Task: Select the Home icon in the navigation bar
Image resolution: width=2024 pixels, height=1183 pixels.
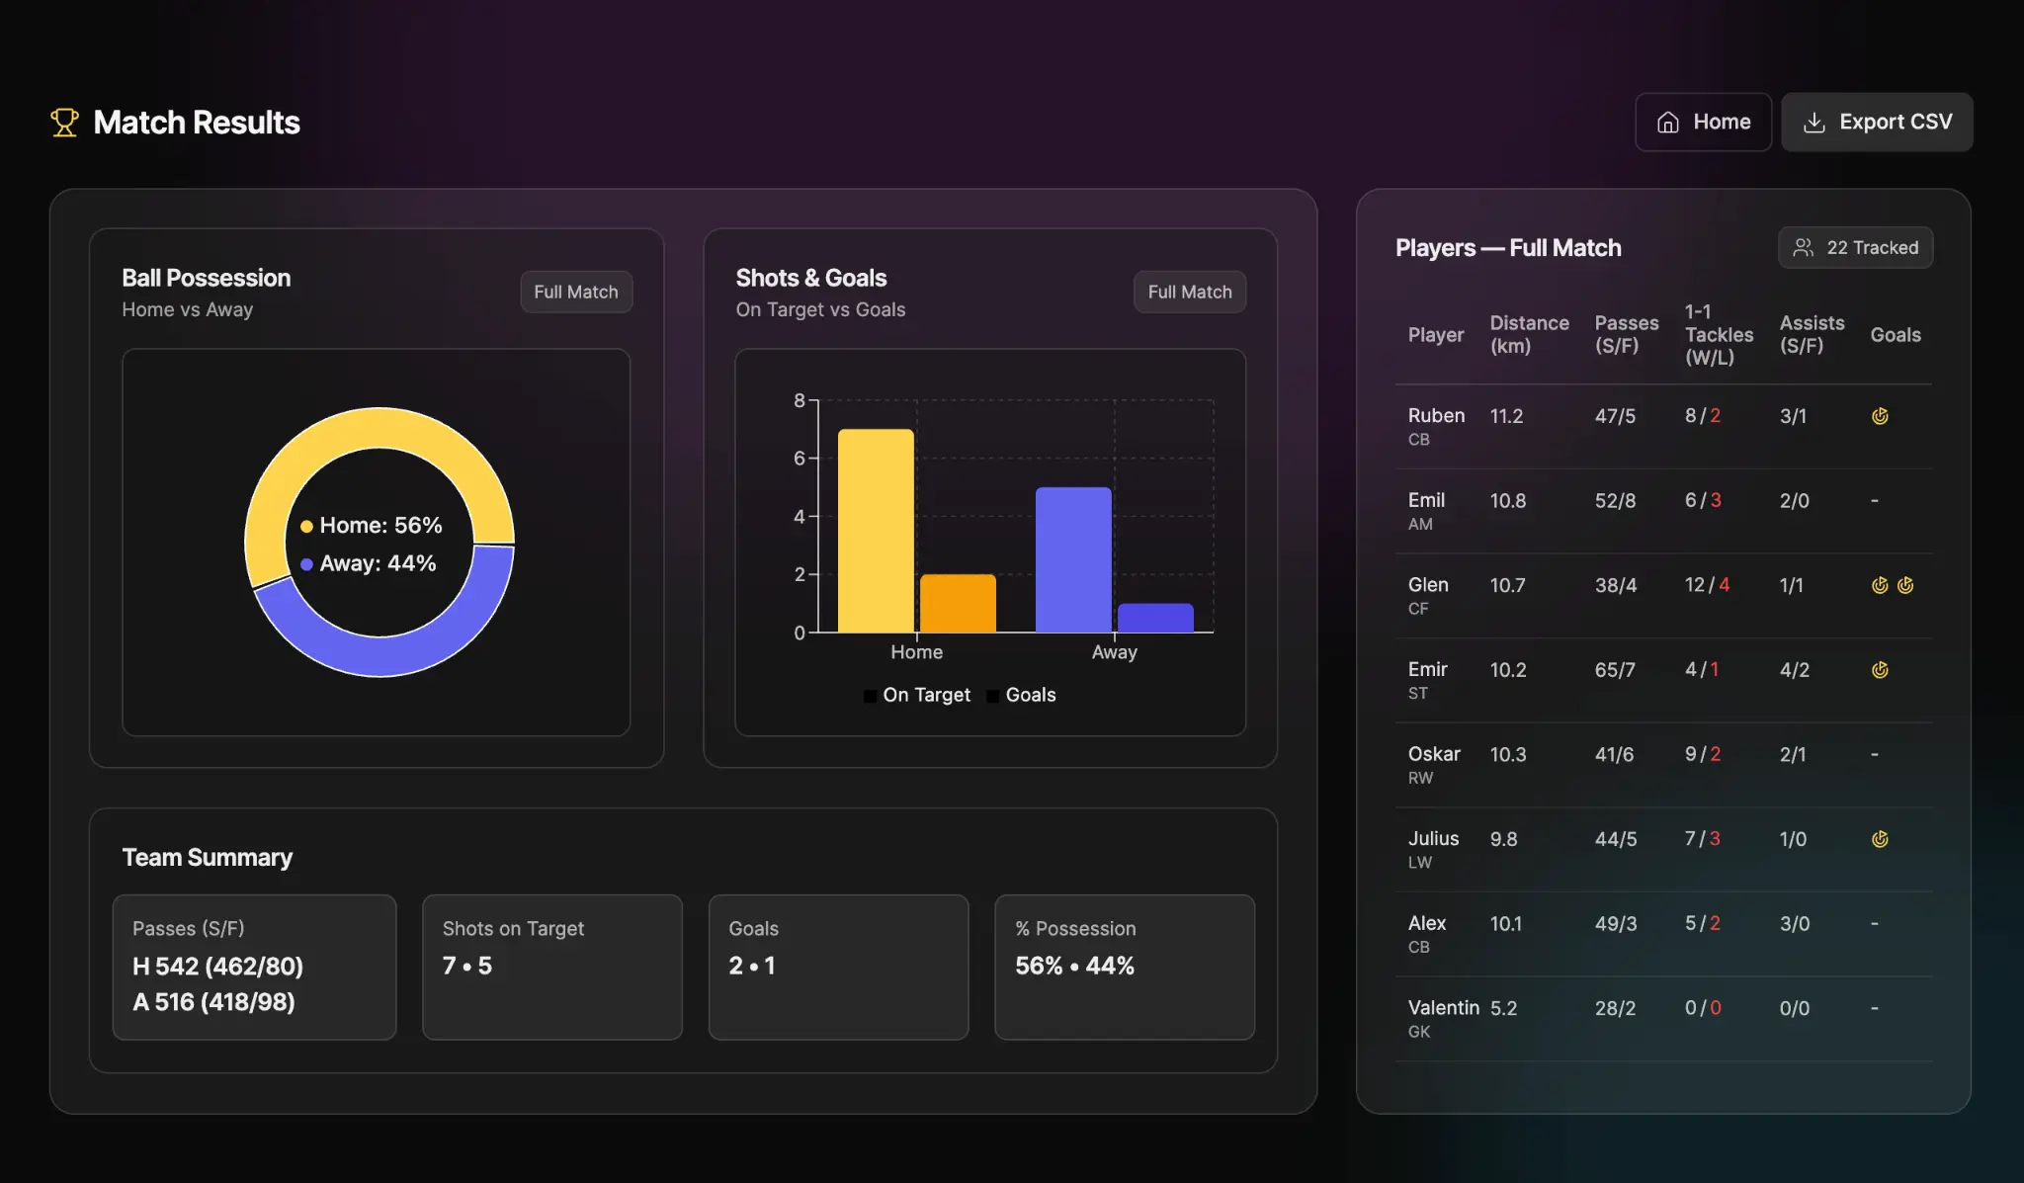Action: pos(1669,122)
